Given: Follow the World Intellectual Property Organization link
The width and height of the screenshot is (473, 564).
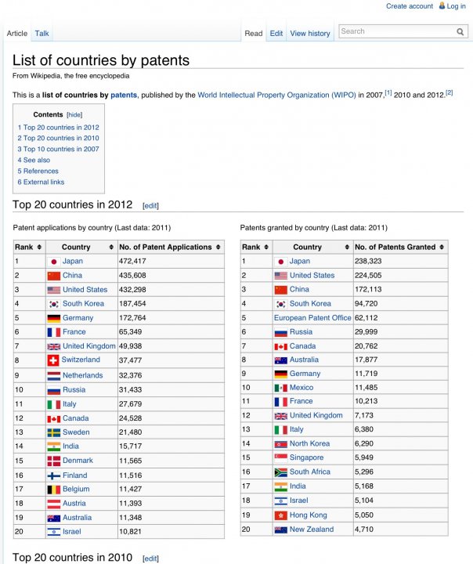Looking at the screenshot, I should tap(276, 95).
